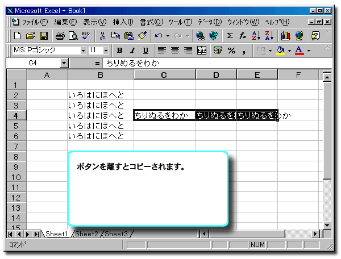The width and height of the screenshot is (341, 259).
Task: Go to the last sheet tab arrow
Action: tap(36, 234)
